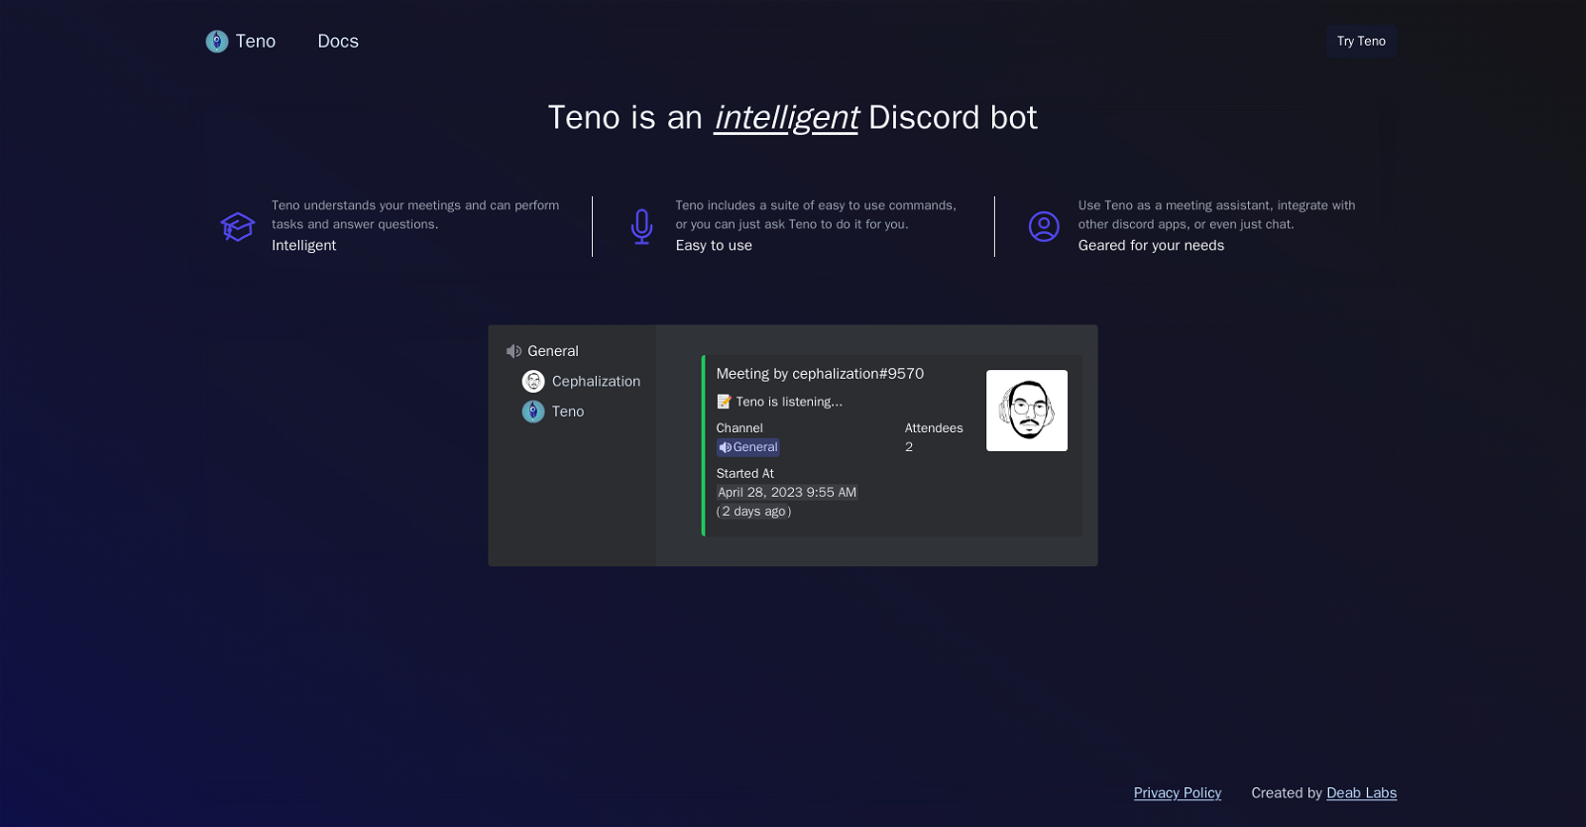Image resolution: width=1586 pixels, height=827 pixels.
Task: Click the General channel mention tag
Action: [x=748, y=447]
